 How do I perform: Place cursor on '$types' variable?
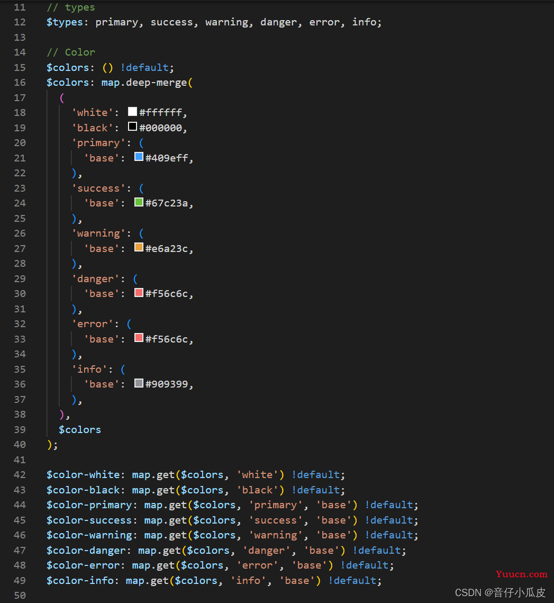[65, 22]
